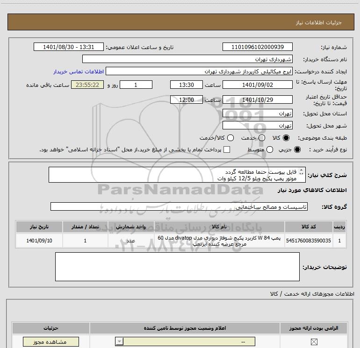Click the کد کالا column header
The width and height of the screenshot is (360, 348).
click(309, 227)
